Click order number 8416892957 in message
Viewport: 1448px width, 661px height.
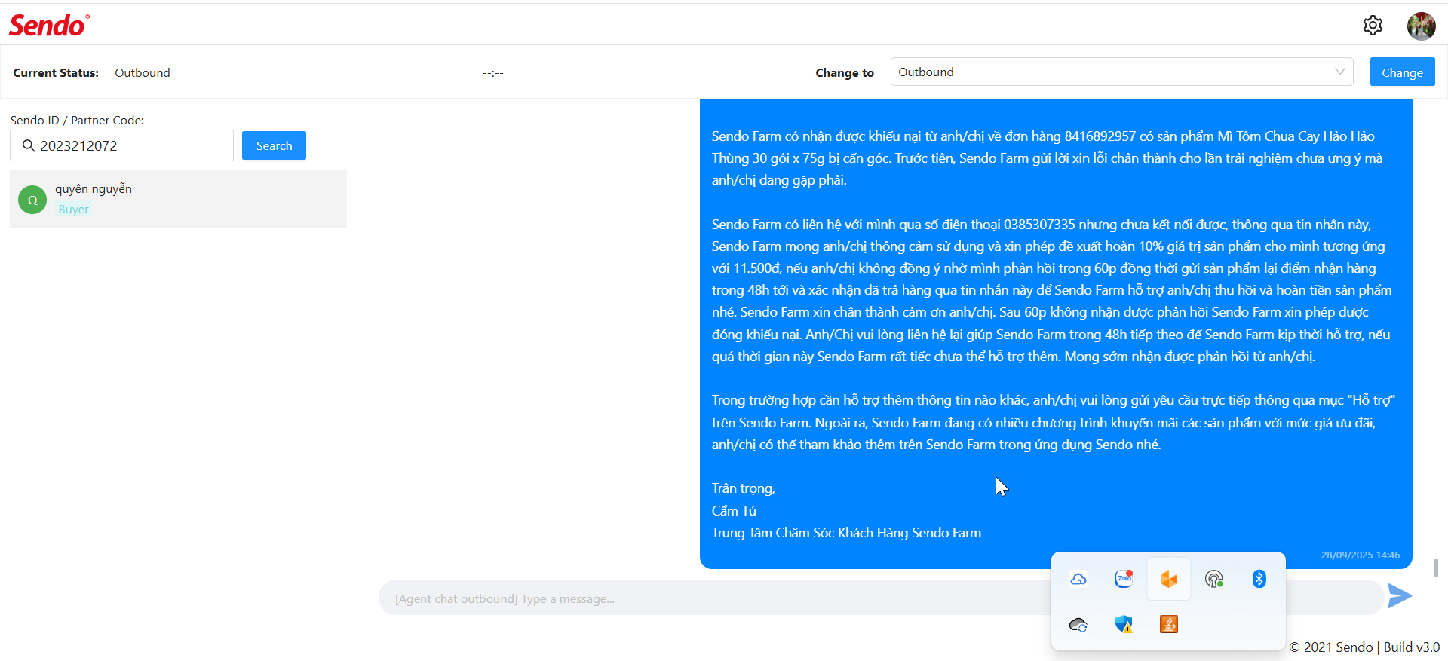(1100, 136)
